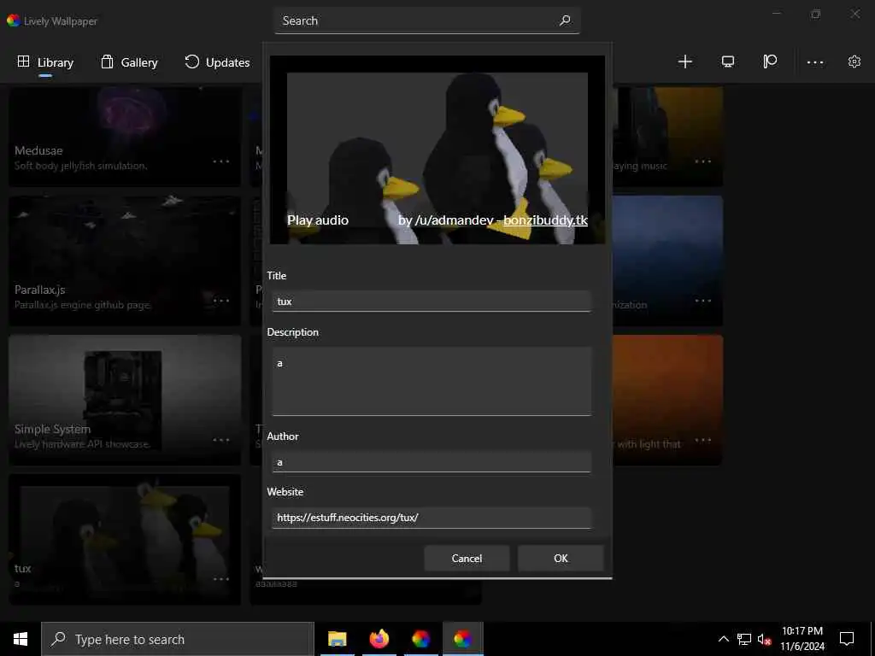
Task: Click the Play audio link in preview
Action: [x=318, y=220]
